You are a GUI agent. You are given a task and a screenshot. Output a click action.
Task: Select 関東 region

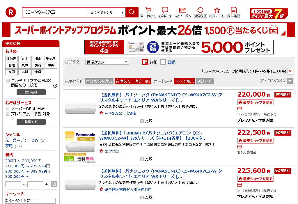[38, 58]
